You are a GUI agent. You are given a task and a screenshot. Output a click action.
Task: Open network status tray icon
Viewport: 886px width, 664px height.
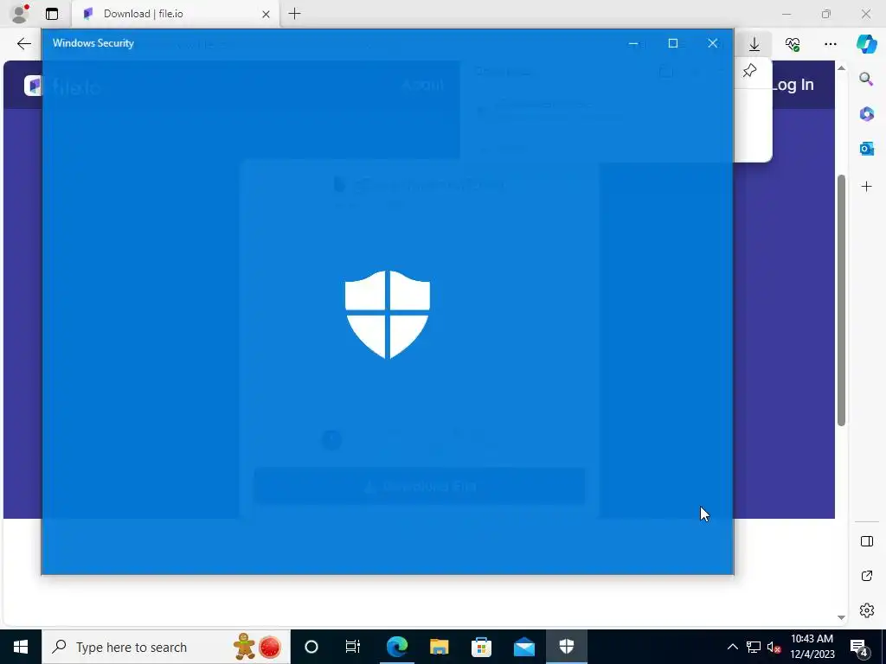pos(754,647)
